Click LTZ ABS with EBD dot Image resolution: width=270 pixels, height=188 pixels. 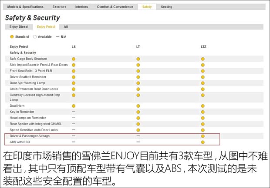[203, 142]
